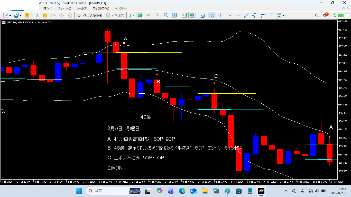Take a chart screenshot with camera icon
Screen dimensions: 351x197
coord(202,15)
